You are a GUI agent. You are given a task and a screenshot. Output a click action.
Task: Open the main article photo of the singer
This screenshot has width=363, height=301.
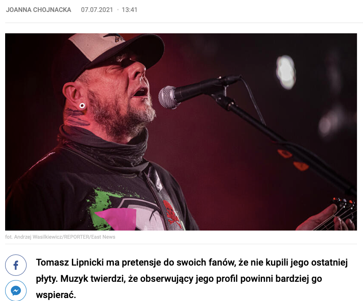(x=181, y=132)
